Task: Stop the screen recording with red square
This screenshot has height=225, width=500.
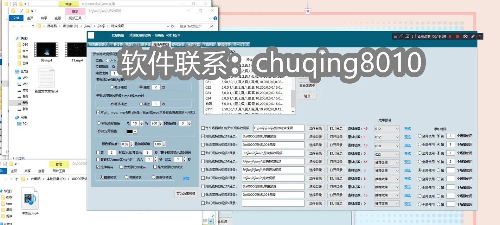Action: tap(457, 36)
